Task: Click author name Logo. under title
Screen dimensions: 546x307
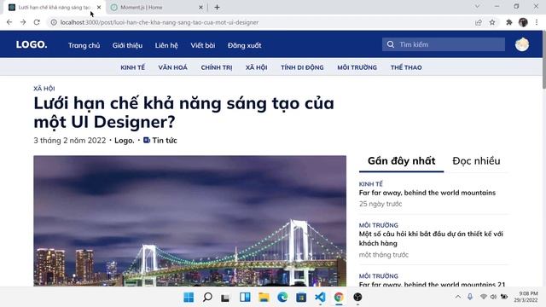Action: (x=125, y=140)
